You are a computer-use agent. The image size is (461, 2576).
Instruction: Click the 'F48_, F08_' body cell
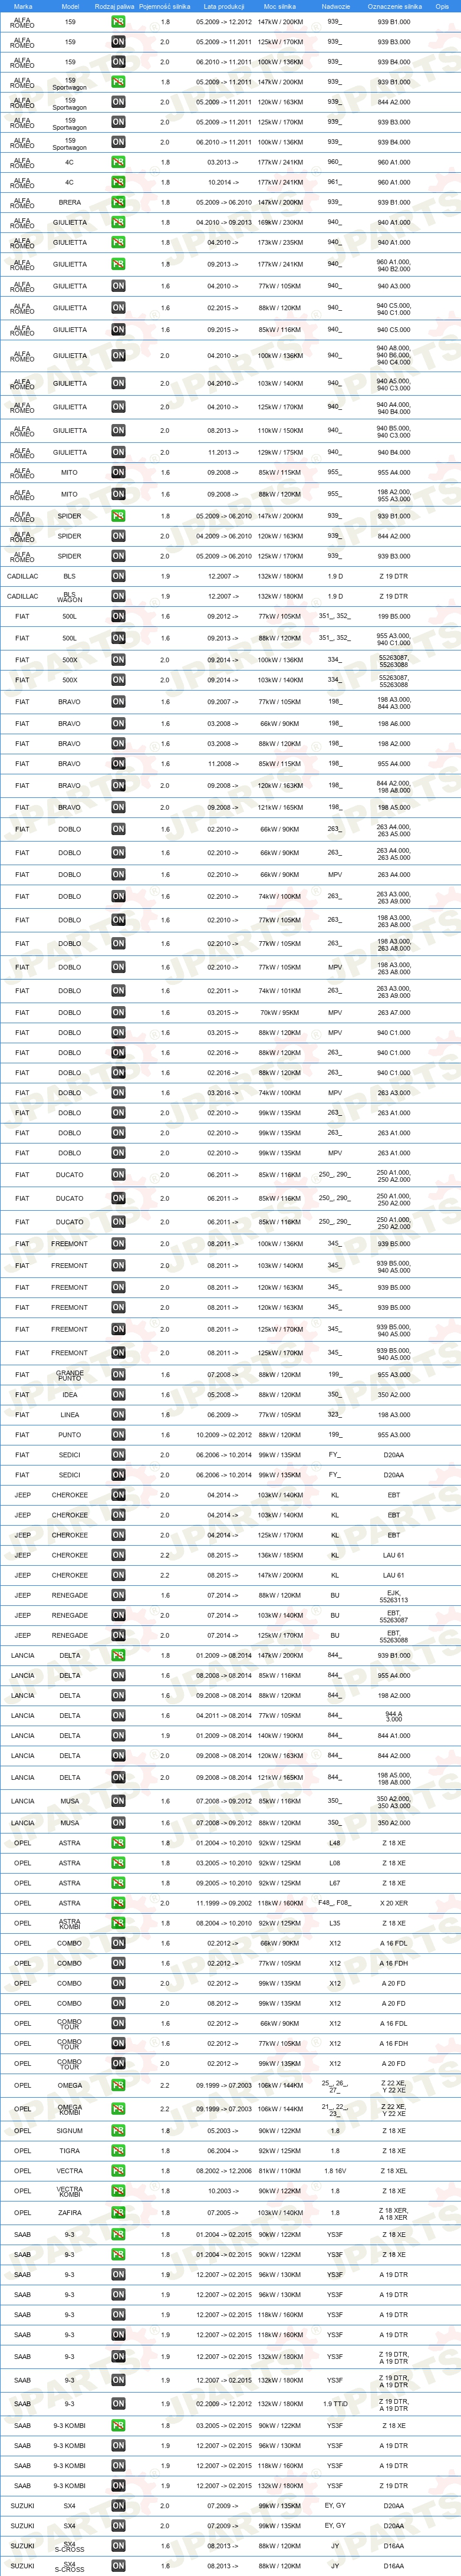335,1903
